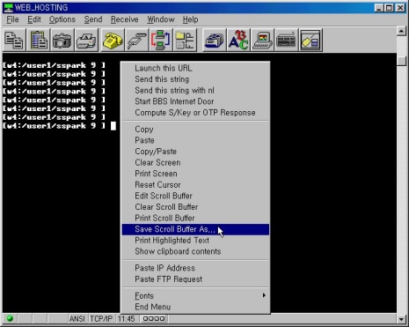The image size is (409, 327).
Task: Click the vertical scrollbar thumb
Action: pyautogui.click(x=401, y=61)
